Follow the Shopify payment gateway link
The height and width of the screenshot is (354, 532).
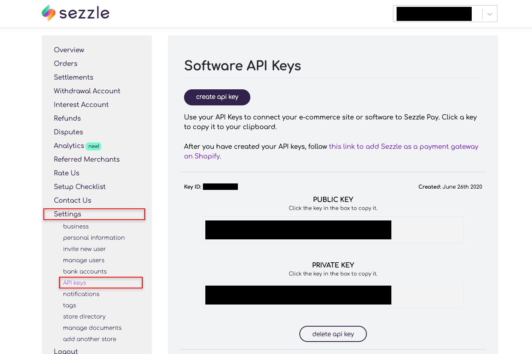331,151
